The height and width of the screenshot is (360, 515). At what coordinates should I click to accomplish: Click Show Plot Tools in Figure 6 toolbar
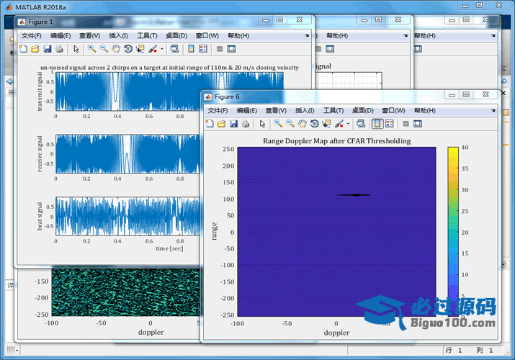click(418, 124)
